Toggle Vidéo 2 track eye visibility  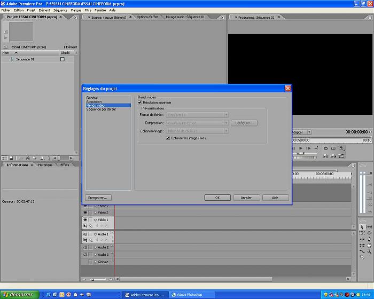pos(85,213)
